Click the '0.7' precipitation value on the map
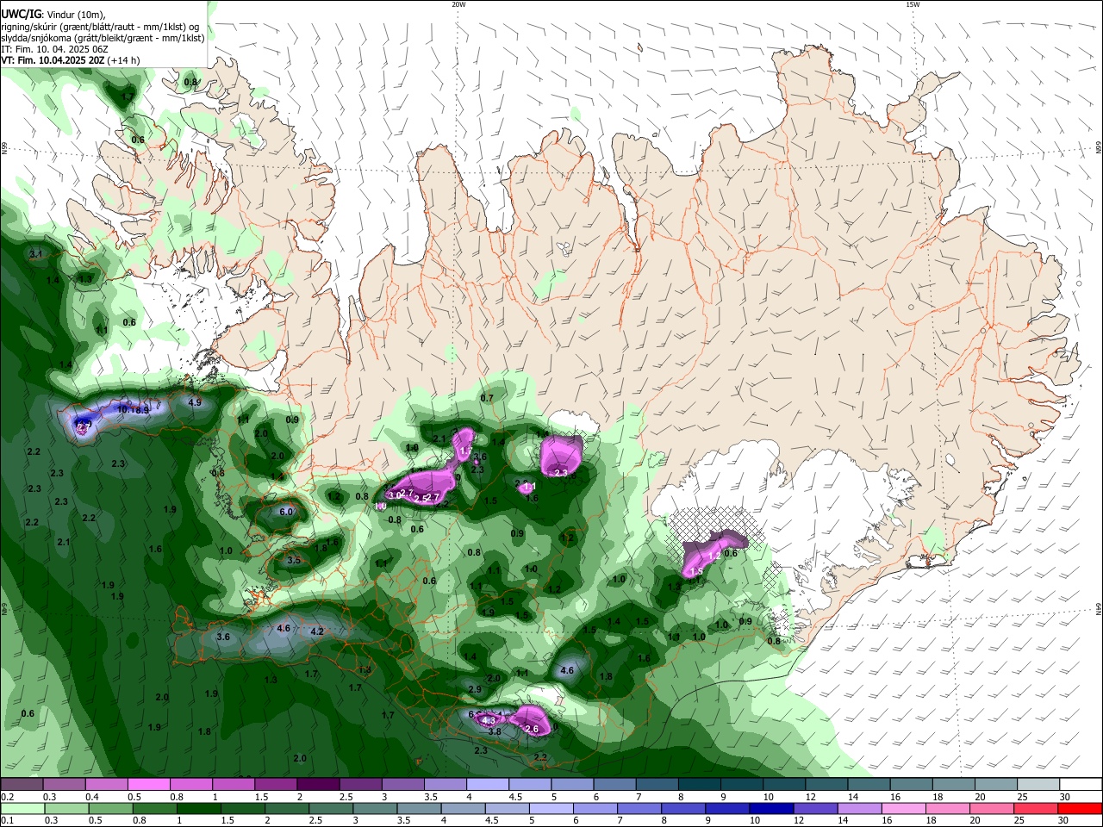 pos(487,398)
